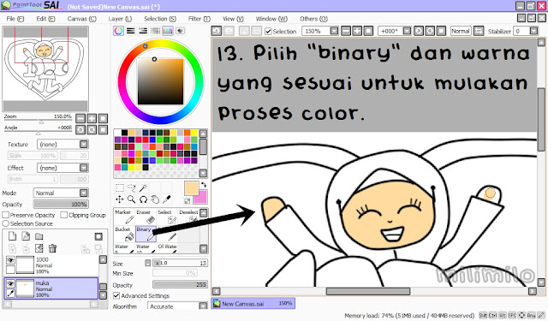Create a new layer folder
548x321 pixels.
pos(39,236)
